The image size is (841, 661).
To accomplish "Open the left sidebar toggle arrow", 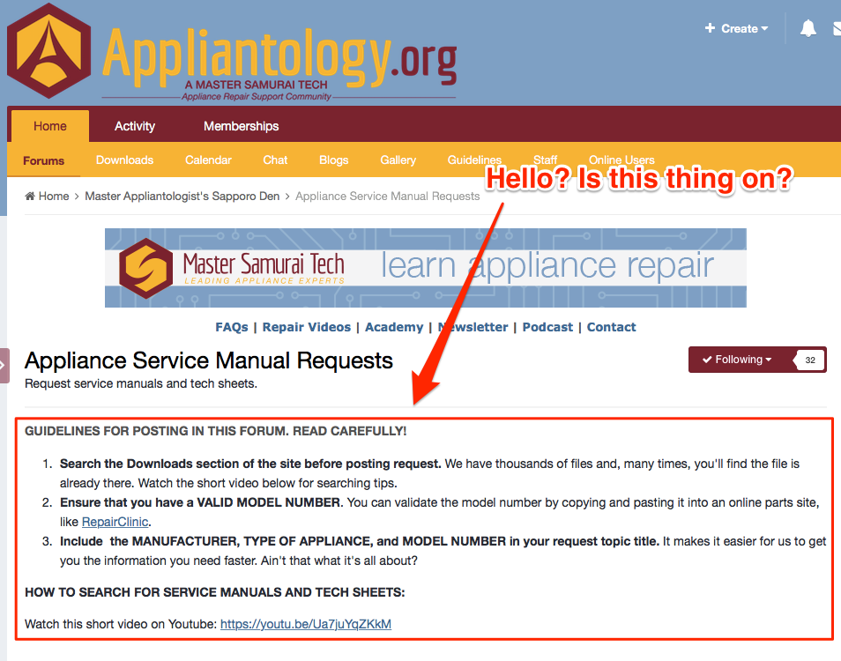I will click(x=4, y=366).
